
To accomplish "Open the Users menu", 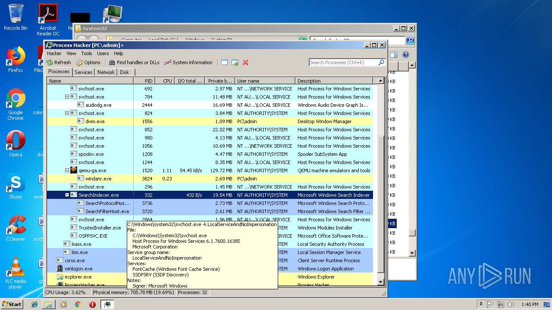I will pyautogui.click(x=103, y=53).
